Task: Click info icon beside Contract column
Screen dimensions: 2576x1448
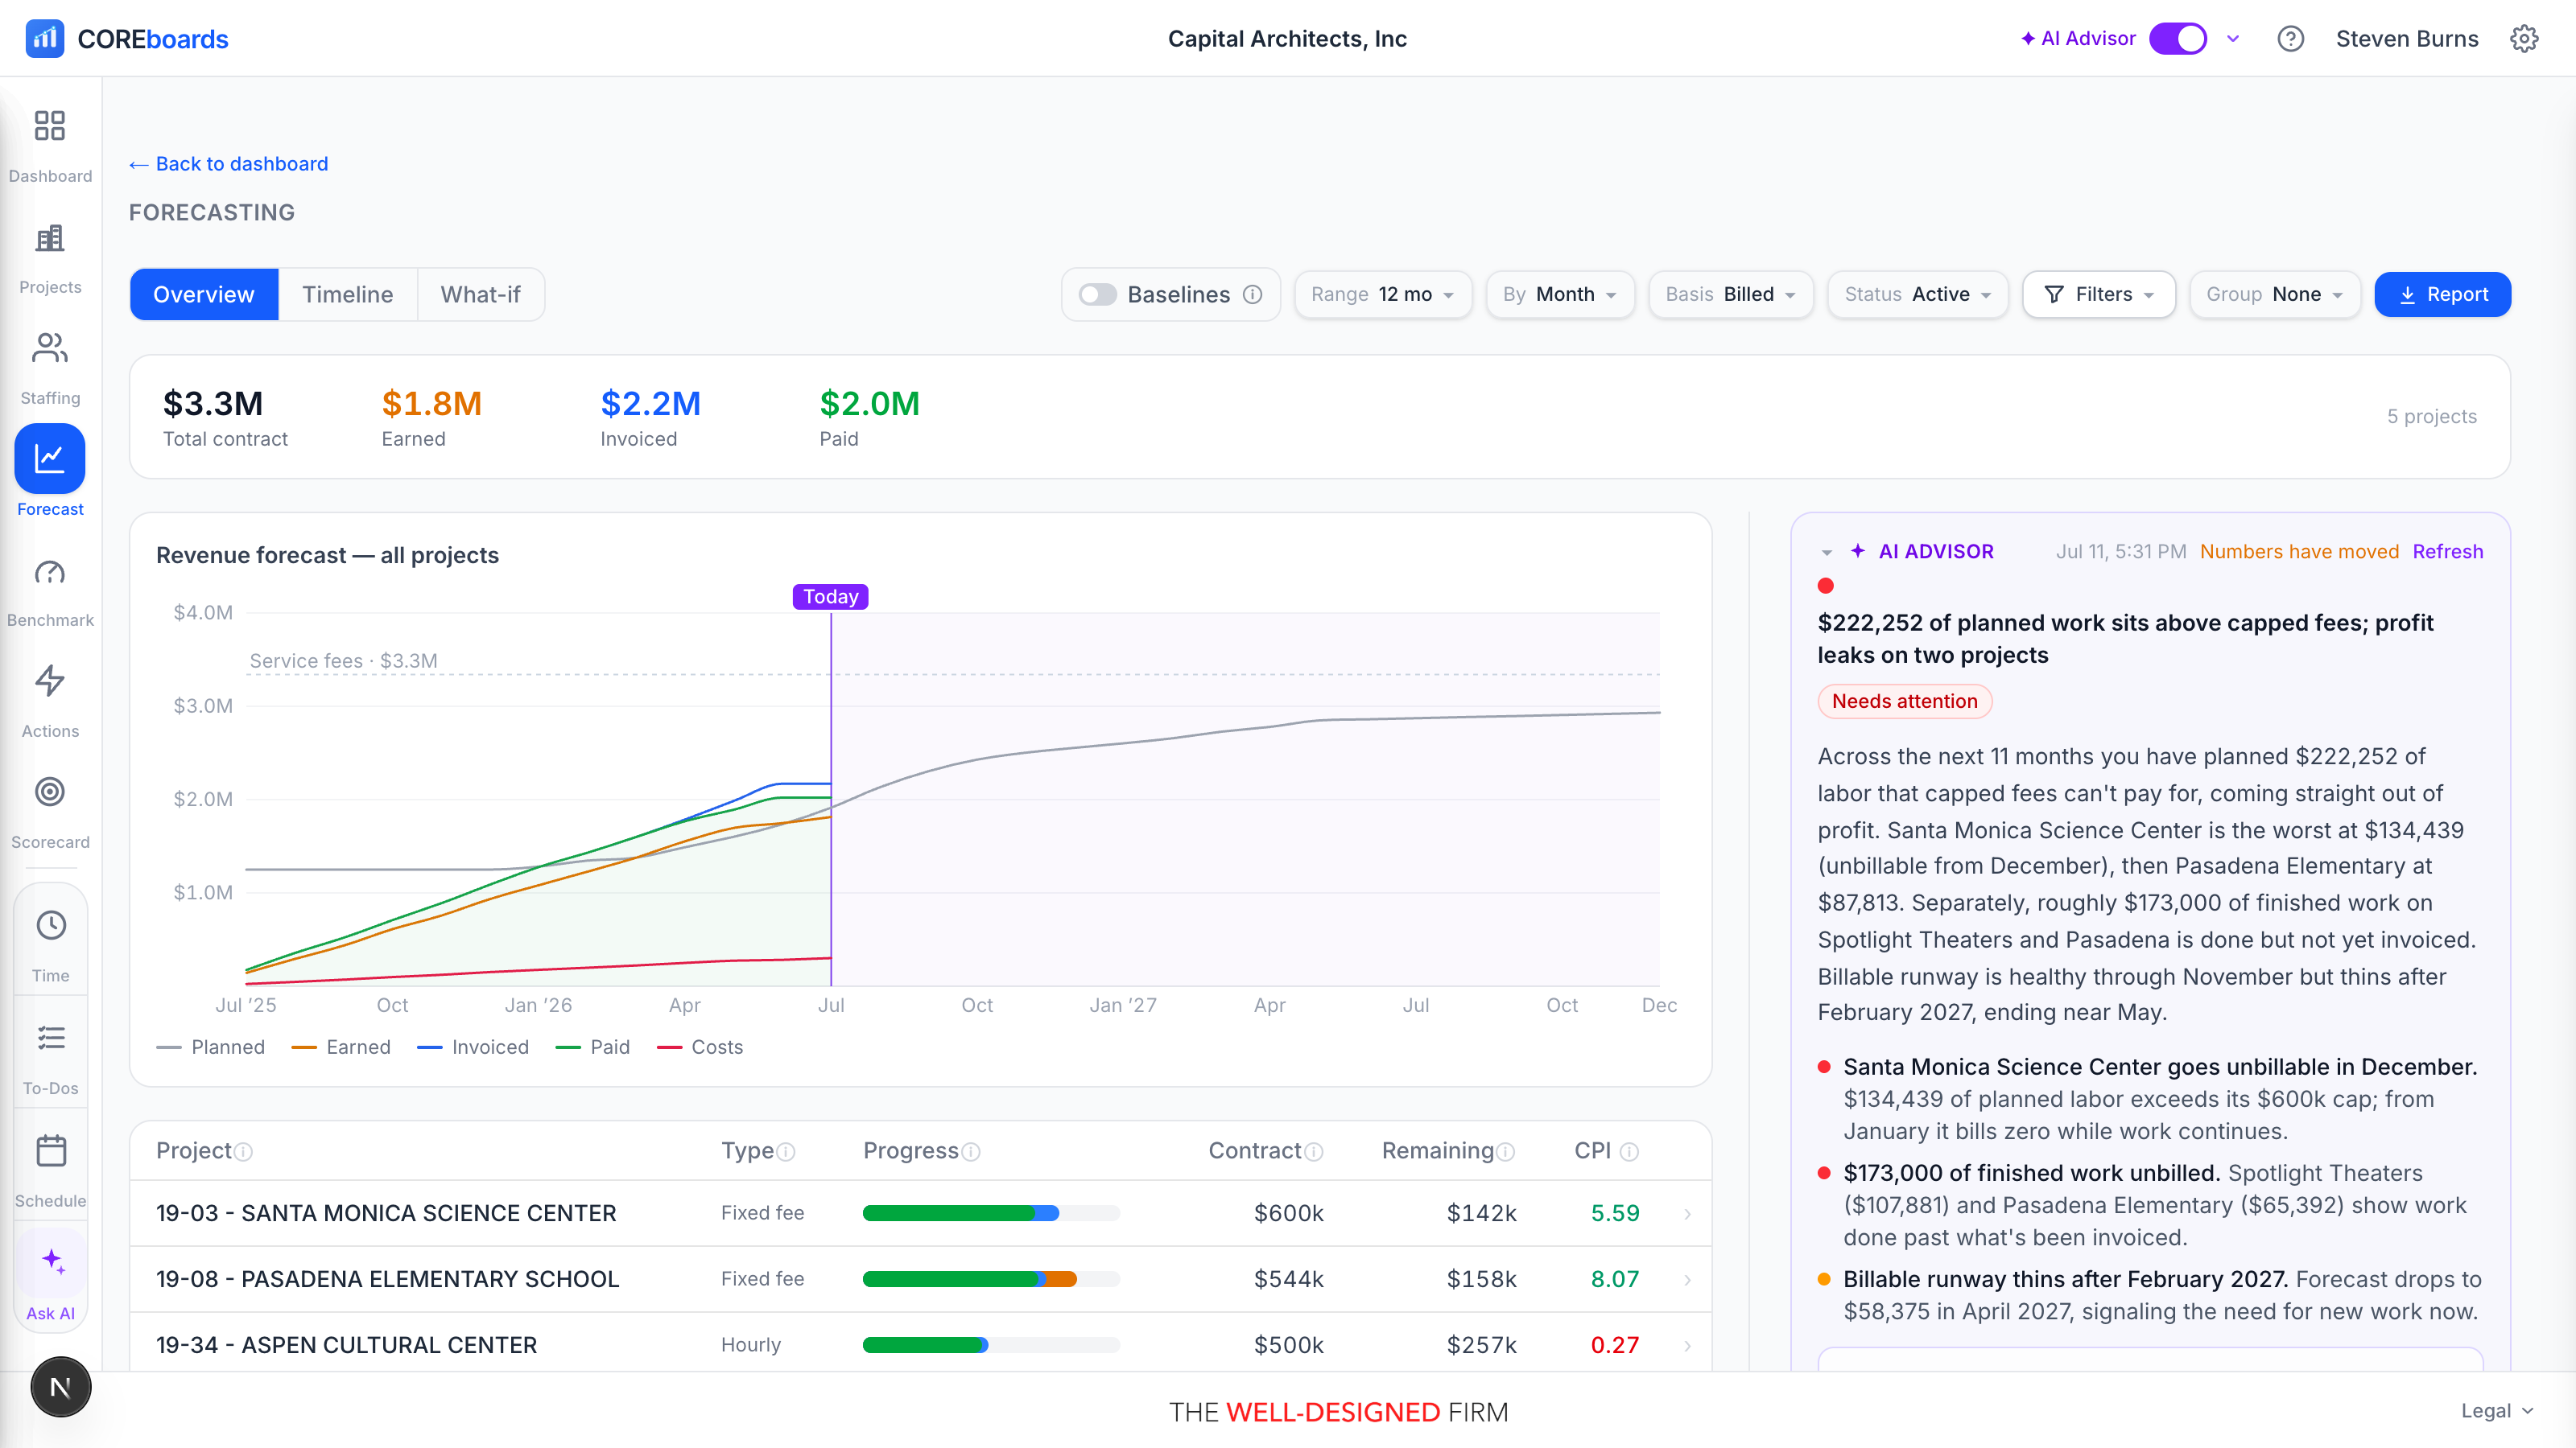Action: tap(1314, 1152)
